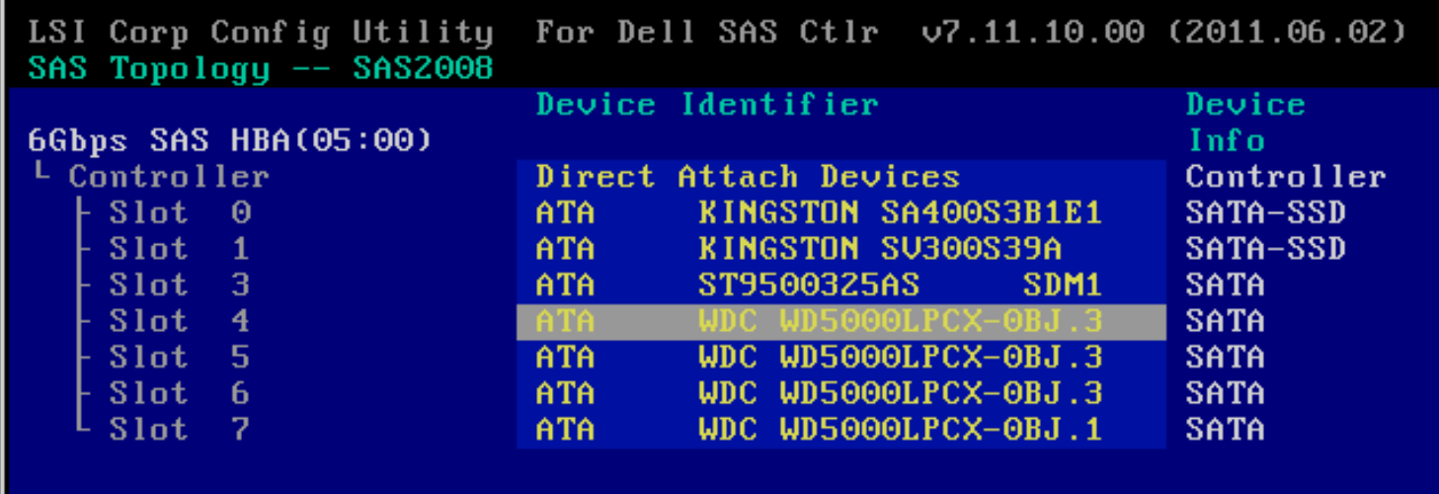Viewport: 1439px width, 494px height.
Task: Click the SAS Topology -- SAS2008 title
Action: (262, 69)
